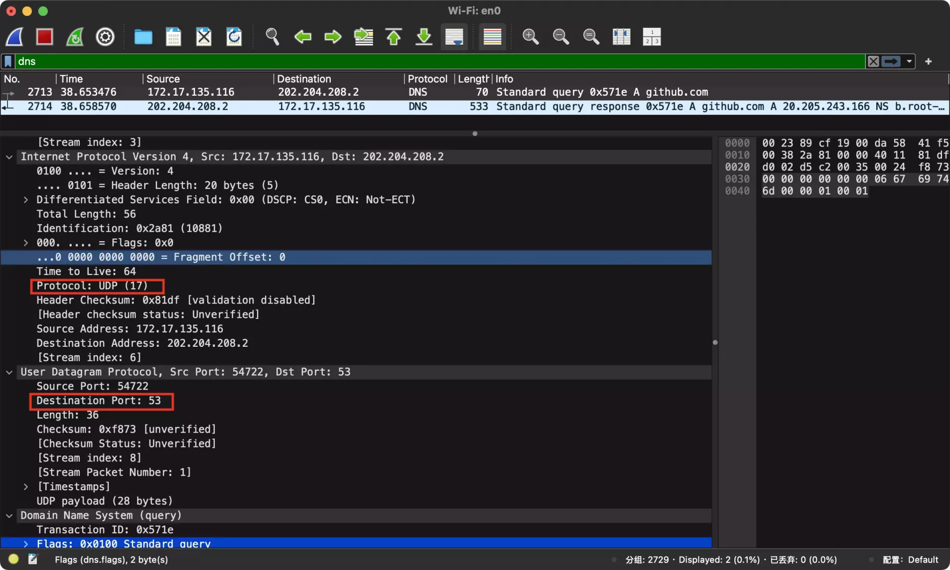Expand Differentiated Services Field row
This screenshot has height=570, width=950.
point(25,200)
